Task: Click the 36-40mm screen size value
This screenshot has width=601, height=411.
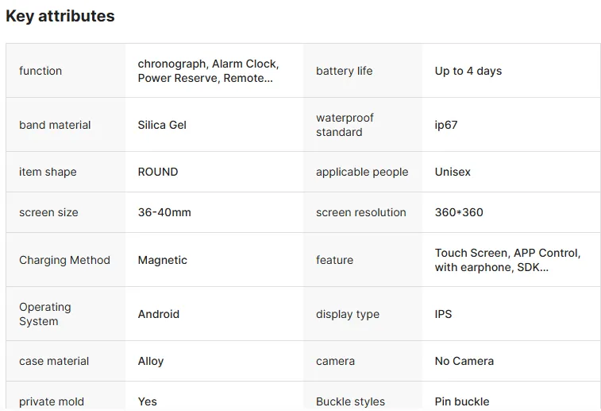Action: pos(164,212)
